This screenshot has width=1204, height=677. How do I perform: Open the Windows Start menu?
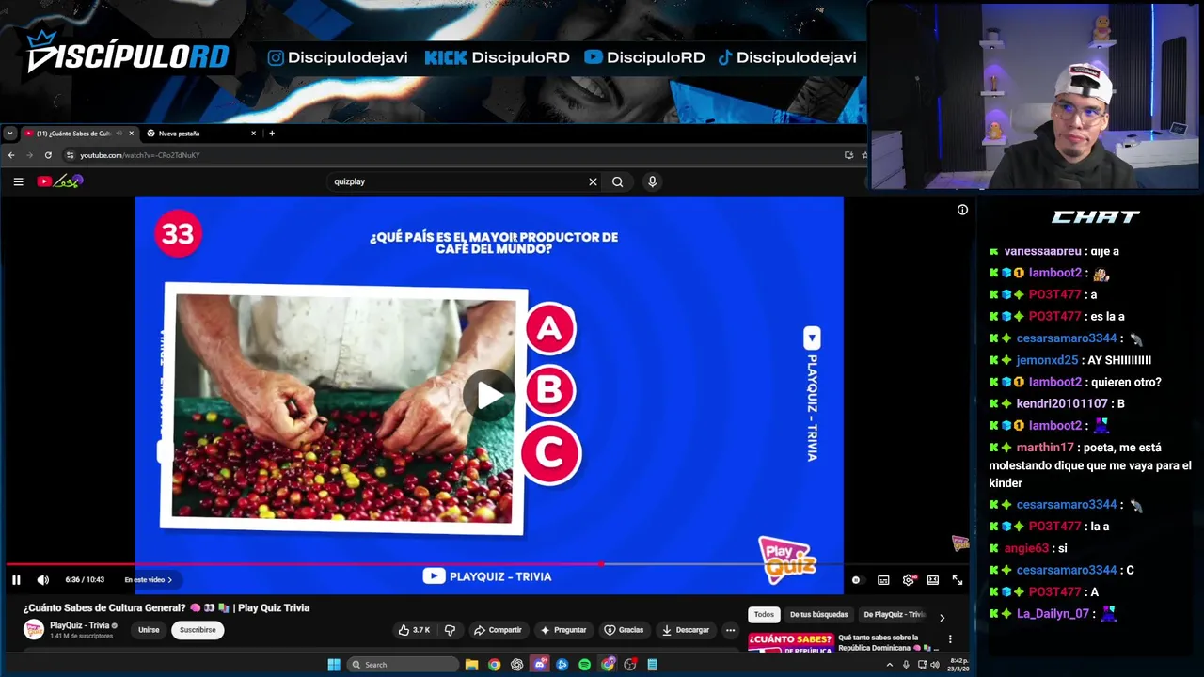click(x=333, y=665)
